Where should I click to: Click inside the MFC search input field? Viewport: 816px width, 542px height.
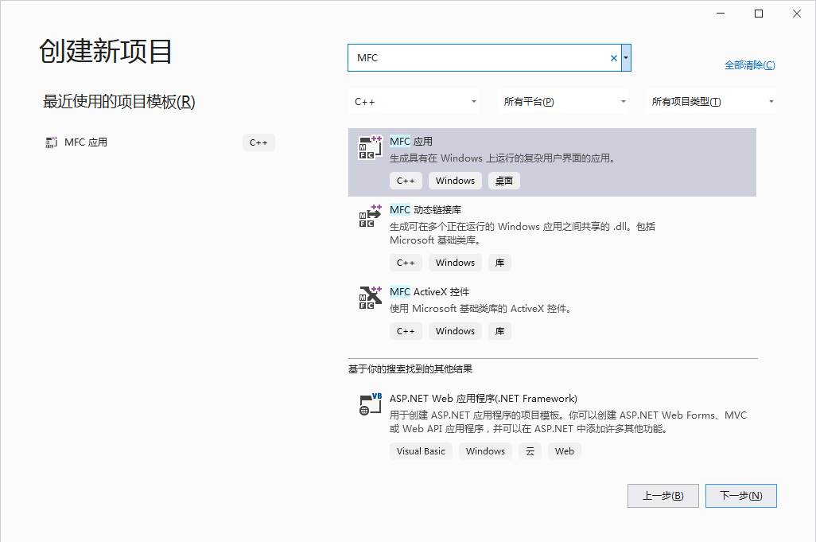coord(477,57)
